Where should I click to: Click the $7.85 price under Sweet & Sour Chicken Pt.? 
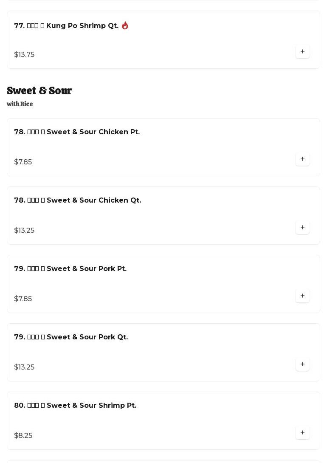(x=23, y=162)
